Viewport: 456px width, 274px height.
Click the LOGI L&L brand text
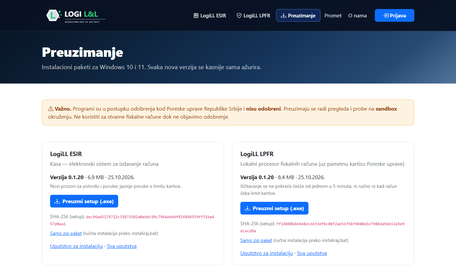pos(81,14)
